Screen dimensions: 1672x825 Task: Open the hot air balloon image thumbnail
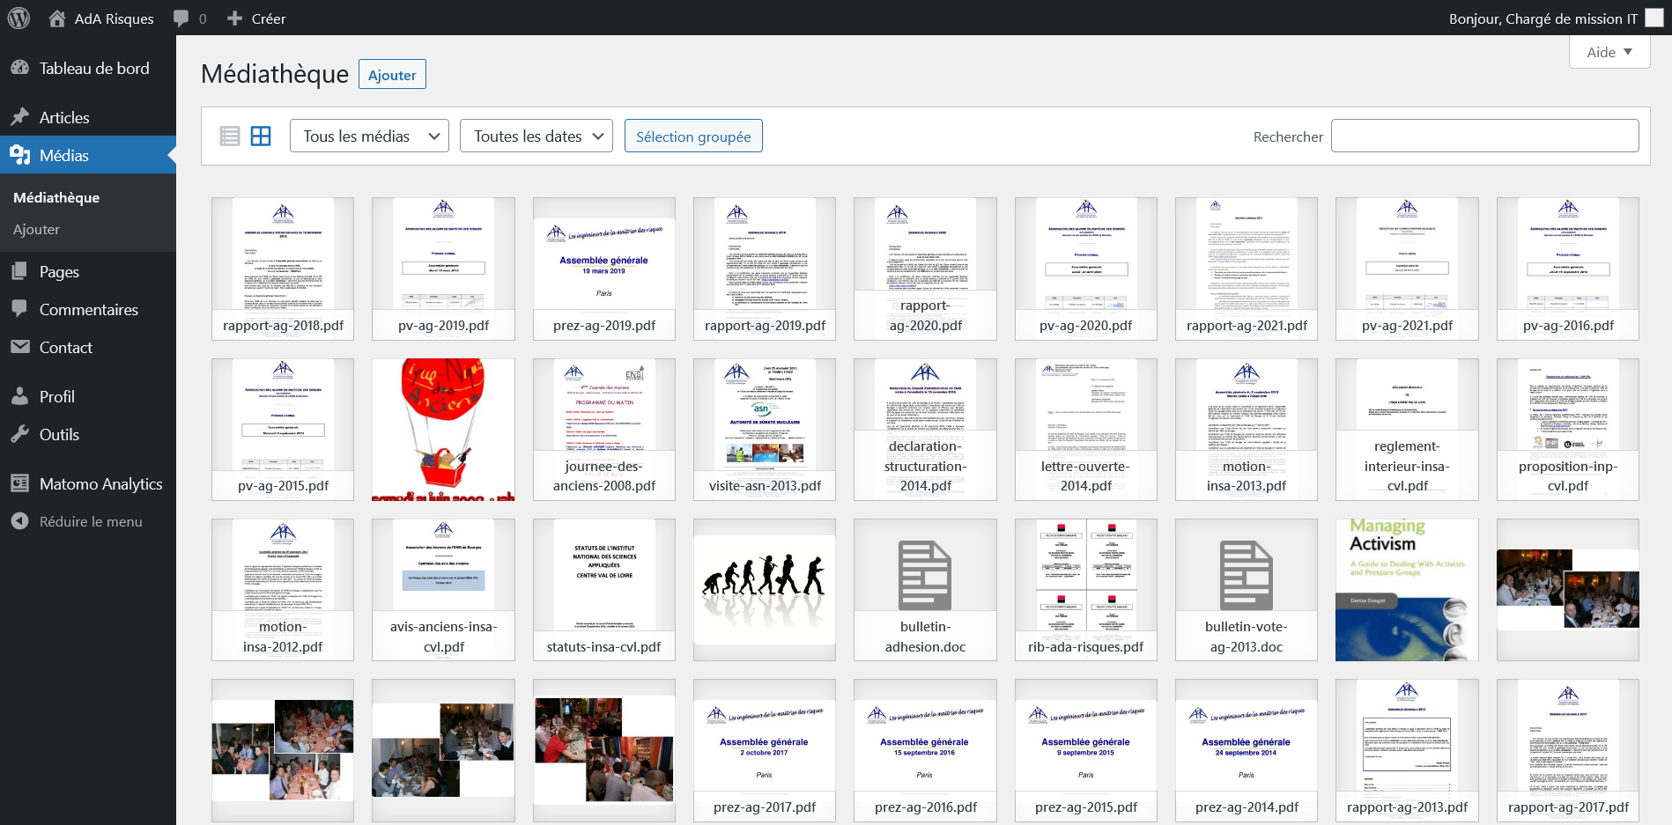click(x=443, y=430)
